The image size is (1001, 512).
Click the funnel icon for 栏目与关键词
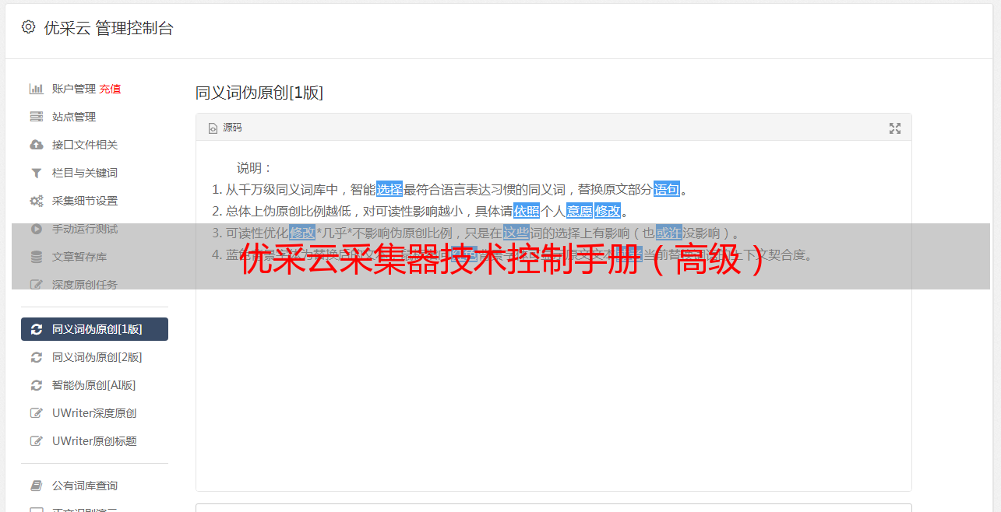pos(36,173)
